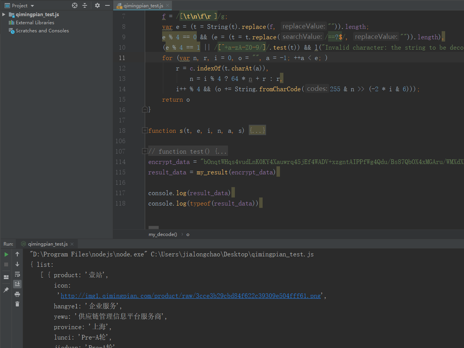464x348 pixels.
Task: Clear all console output with trash icon
Action: point(17,304)
